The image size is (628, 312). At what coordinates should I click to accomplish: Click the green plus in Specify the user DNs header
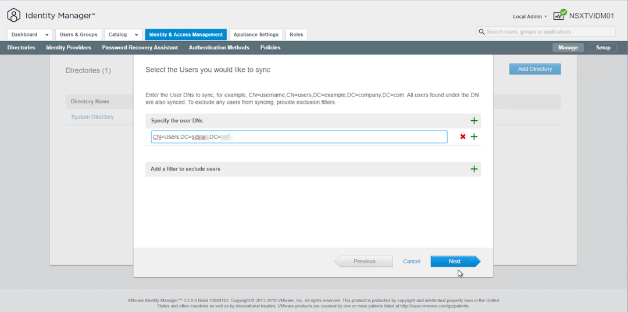coord(474,121)
